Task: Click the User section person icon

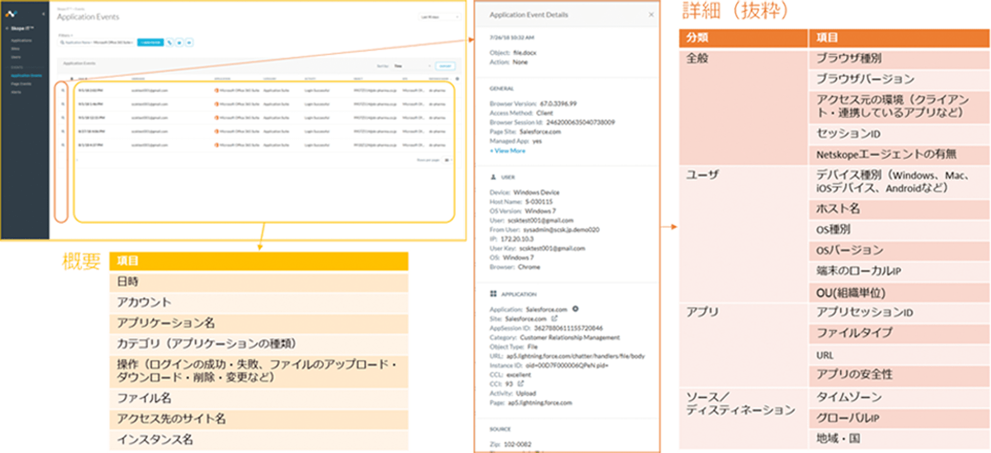Action: coord(493,177)
